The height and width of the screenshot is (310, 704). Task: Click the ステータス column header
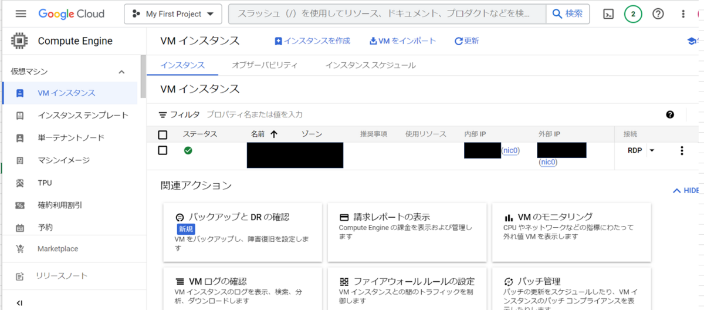click(199, 134)
